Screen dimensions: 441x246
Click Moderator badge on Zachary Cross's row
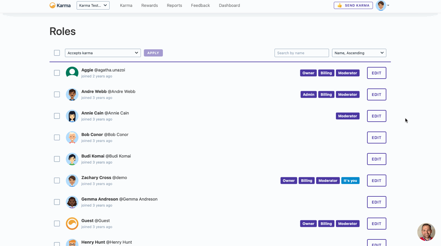coord(328,181)
